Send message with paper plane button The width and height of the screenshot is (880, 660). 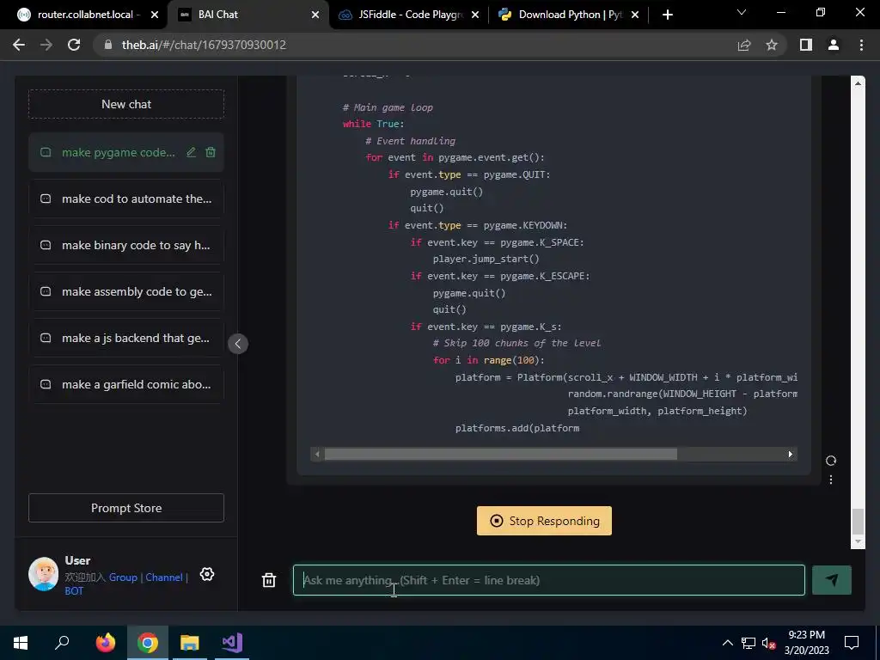pyautogui.click(x=832, y=580)
